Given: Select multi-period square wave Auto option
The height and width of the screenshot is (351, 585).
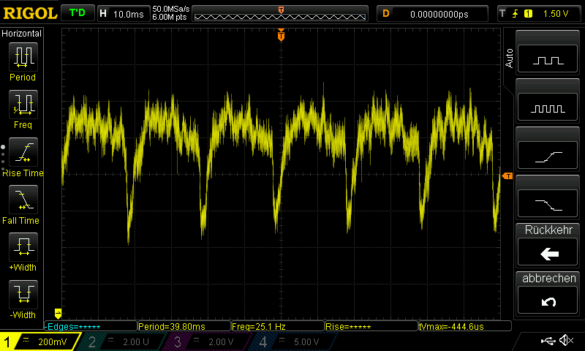Looking at the screenshot, I should coord(549,107).
